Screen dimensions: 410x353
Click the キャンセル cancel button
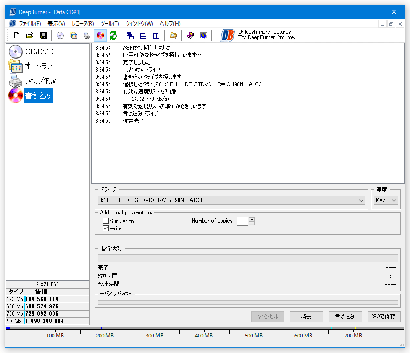pyautogui.click(x=268, y=317)
